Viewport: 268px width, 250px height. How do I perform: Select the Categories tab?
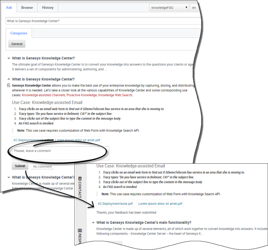pyautogui.click(x=19, y=33)
